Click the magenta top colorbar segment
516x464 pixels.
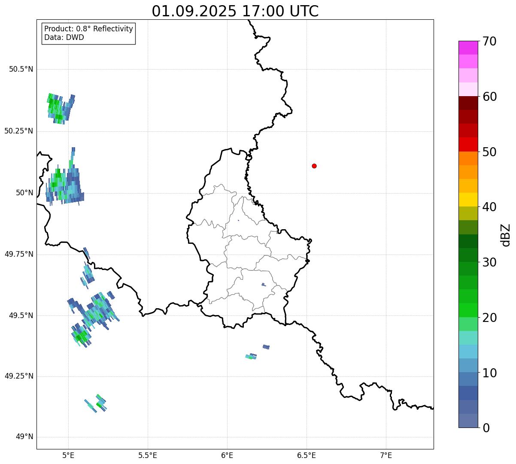tap(468, 48)
